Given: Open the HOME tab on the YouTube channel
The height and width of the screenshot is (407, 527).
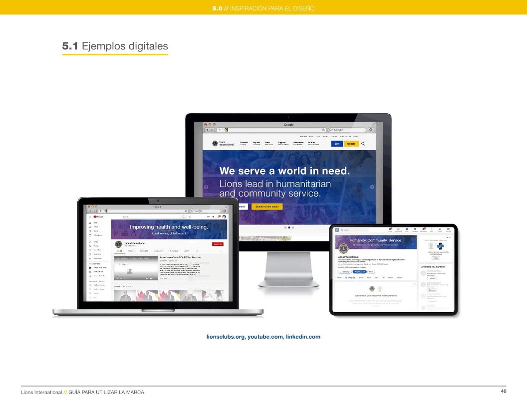Looking at the screenshot, I should pos(120,251).
